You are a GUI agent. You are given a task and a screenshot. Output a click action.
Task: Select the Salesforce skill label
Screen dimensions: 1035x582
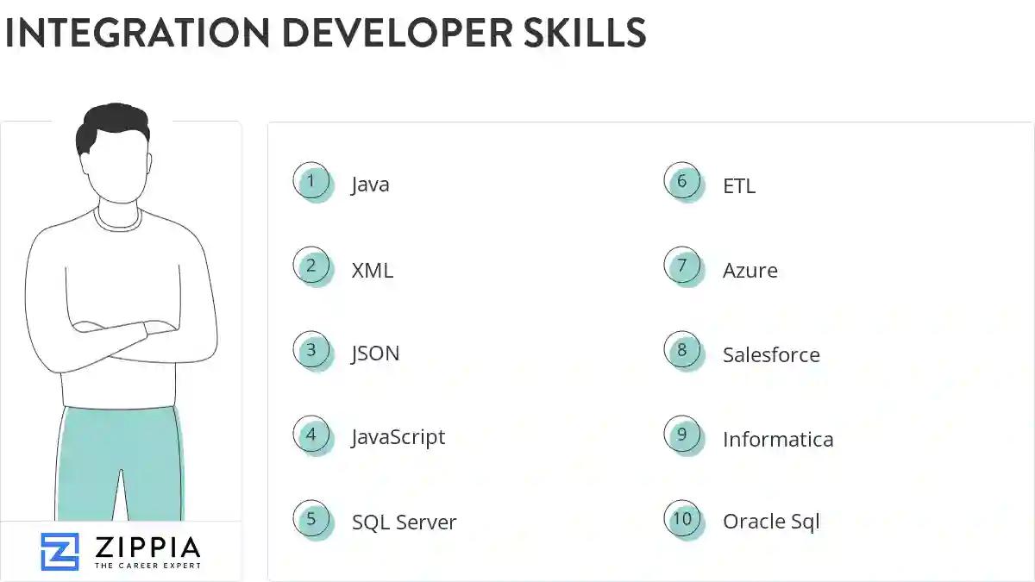pos(771,354)
